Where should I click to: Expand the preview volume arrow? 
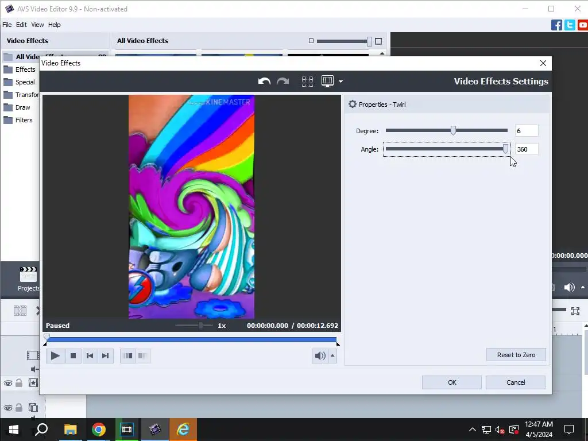[x=332, y=356]
